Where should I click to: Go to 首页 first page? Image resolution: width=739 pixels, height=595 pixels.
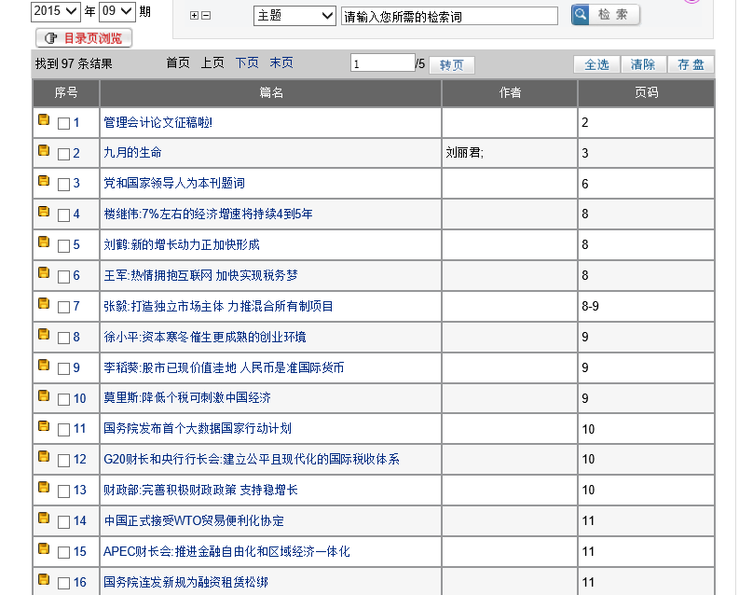click(x=178, y=62)
